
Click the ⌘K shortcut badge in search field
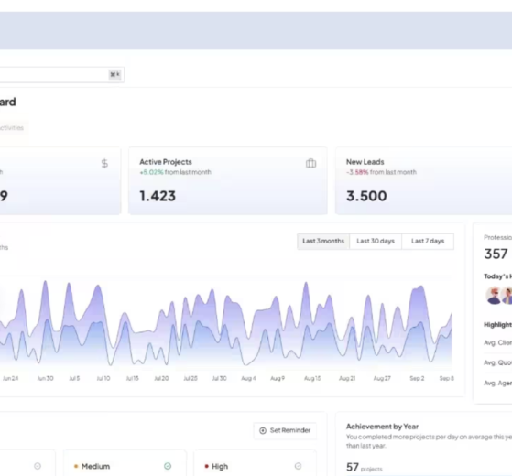tap(114, 75)
